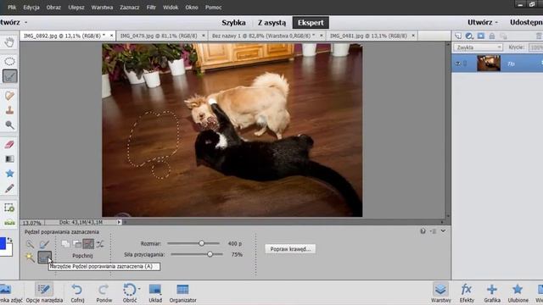This screenshot has height=305, width=543.
Task: Open tool options panel menu icon
Action: 434,231
